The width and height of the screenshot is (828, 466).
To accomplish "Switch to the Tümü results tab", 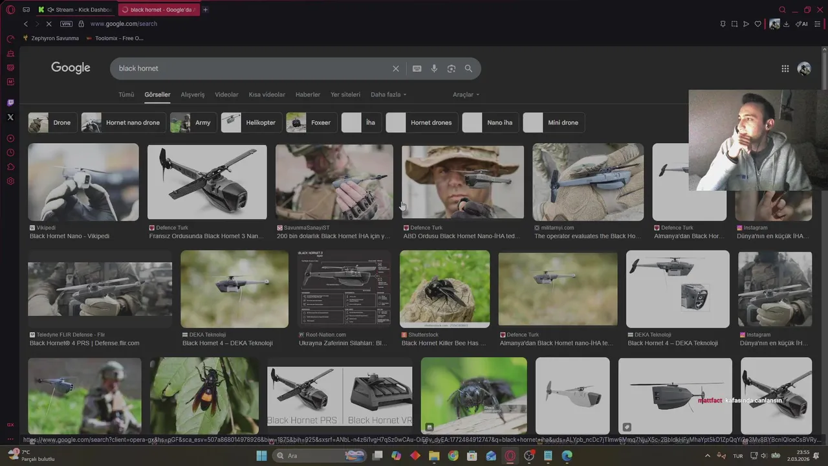I will (x=126, y=94).
